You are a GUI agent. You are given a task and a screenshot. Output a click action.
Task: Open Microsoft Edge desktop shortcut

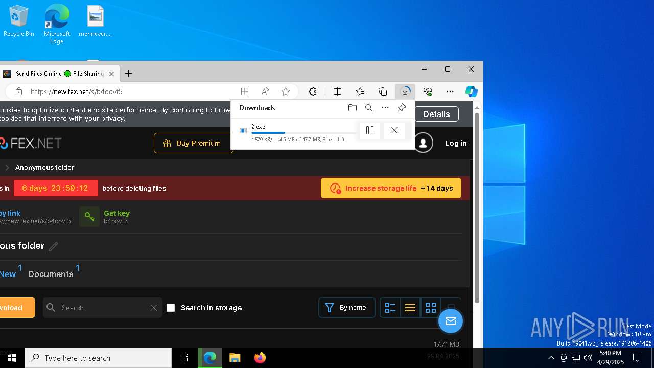pos(57,24)
